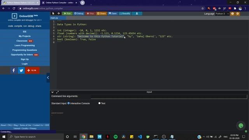The height and width of the screenshot is (140, 249).
Task: Open Visual Studio Code from taskbar
Action: (140, 136)
